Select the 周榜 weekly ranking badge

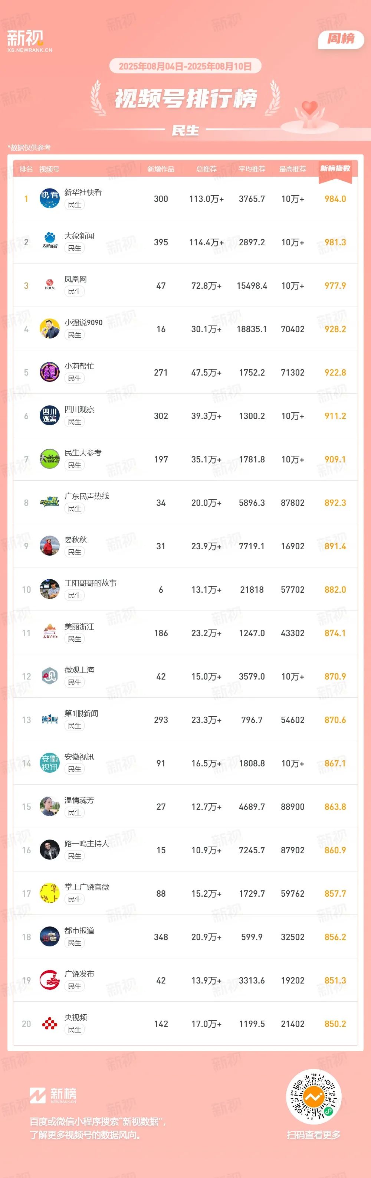(x=341, y=39)
